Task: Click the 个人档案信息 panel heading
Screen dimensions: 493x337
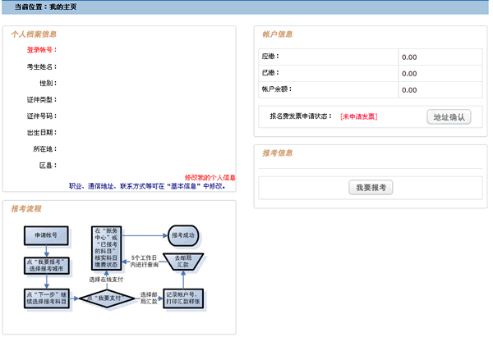Action: click(35, 34)
